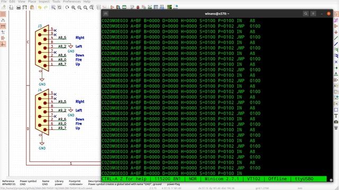Select Place net label tool

point(336,74)
